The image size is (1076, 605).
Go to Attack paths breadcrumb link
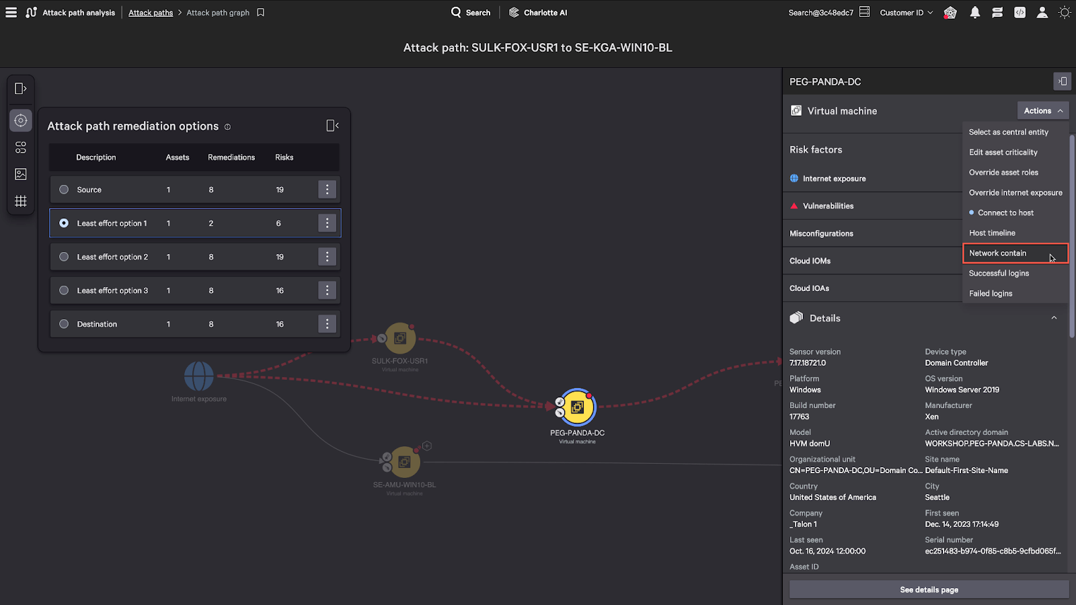coord(151,13)
